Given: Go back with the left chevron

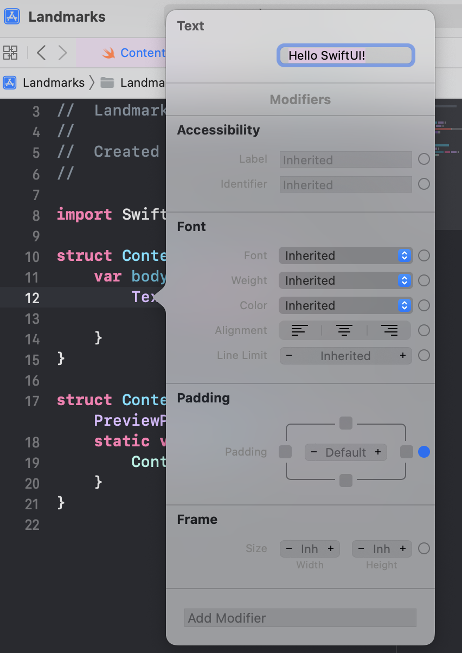Looking at the screenshot, I should coord(41,53).
